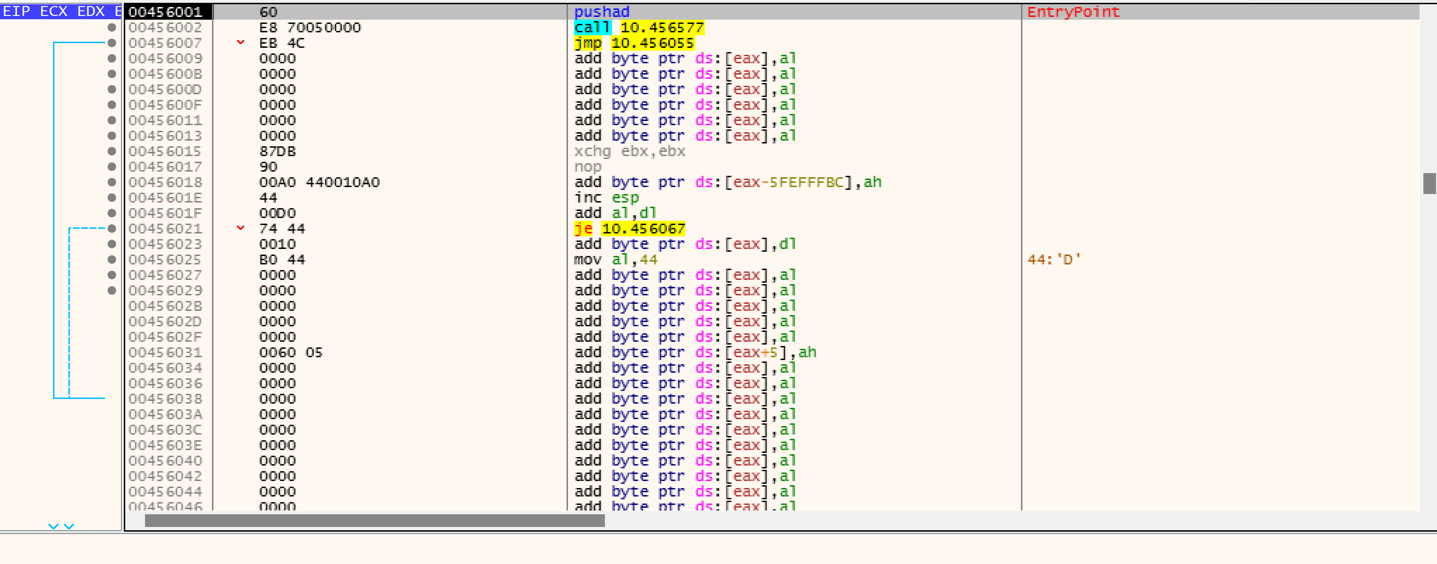The width and height of the screenshot is (1437, 564).
Task: Toggle breakpoint dot beside address 00456009
Action: pyautogui.click(x=112, y=59)
